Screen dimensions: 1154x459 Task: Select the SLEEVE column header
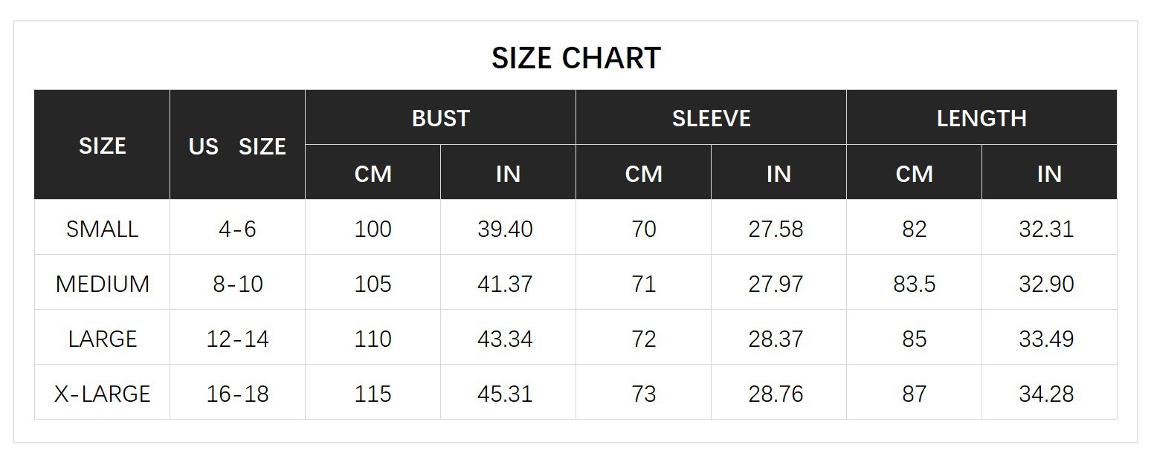click(x=711, y=118)
